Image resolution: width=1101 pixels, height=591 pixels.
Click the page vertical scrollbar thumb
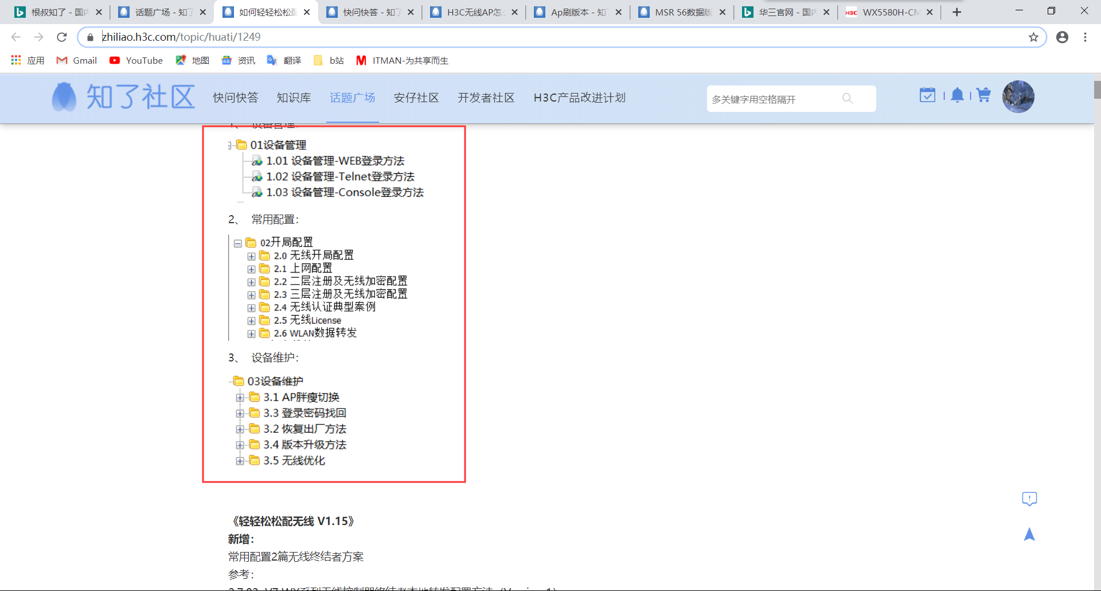click(x=1097, y=90)
